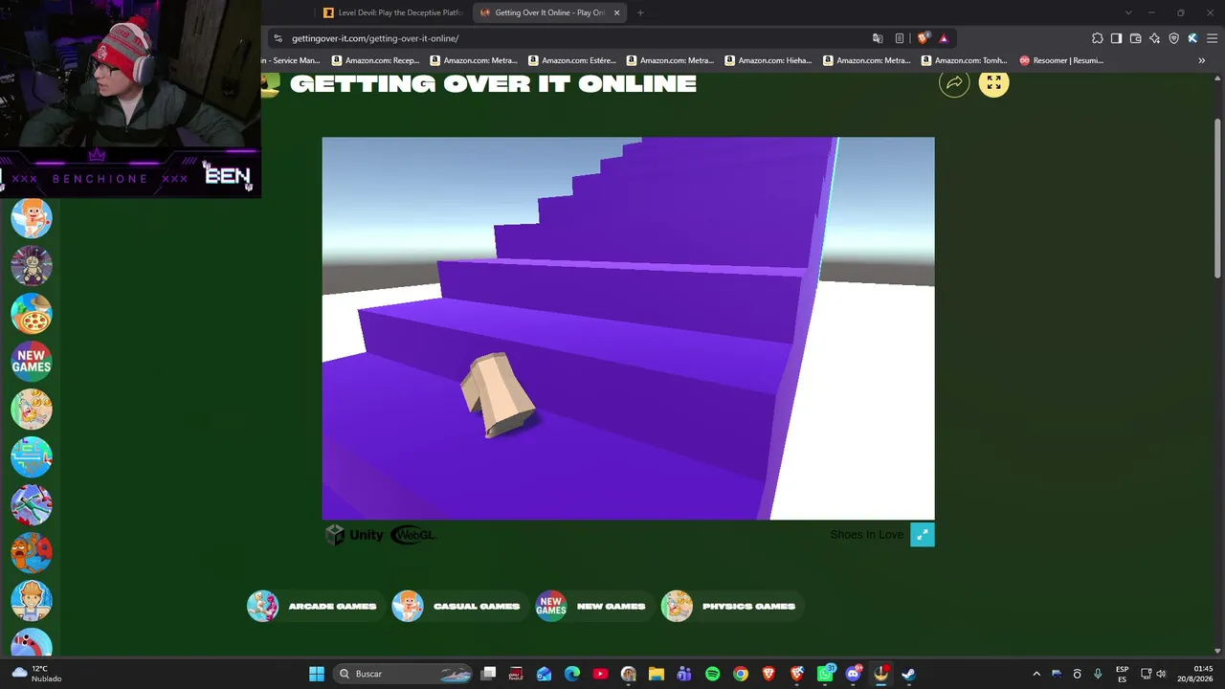Click the ESP language indicator
Viewport: 1225px width, 689px height.
pos(1122,674)
